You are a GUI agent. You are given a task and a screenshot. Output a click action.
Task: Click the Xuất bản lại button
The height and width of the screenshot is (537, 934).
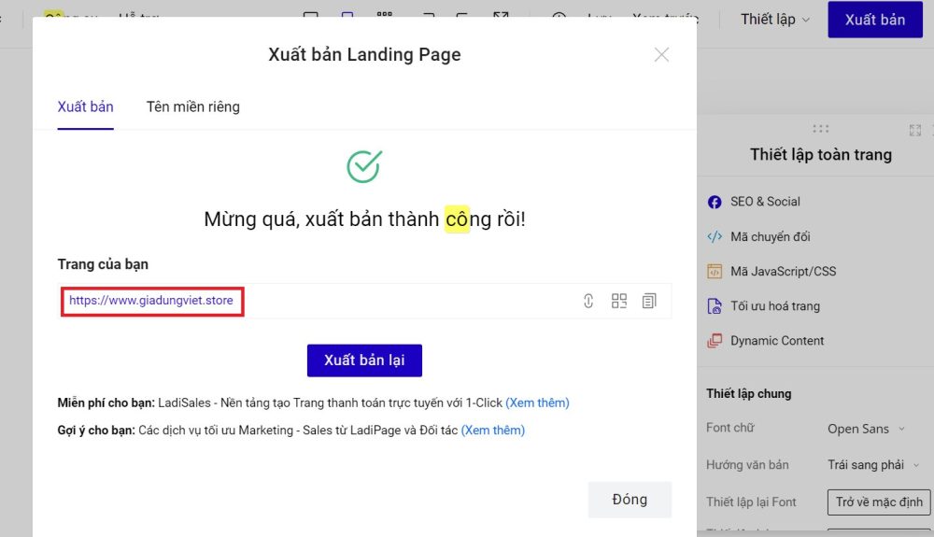(x=364, y=360)
